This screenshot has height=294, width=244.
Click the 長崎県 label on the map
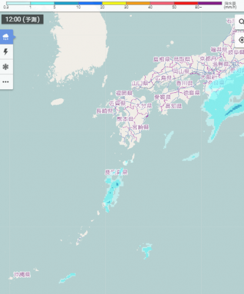coord(105,111)
